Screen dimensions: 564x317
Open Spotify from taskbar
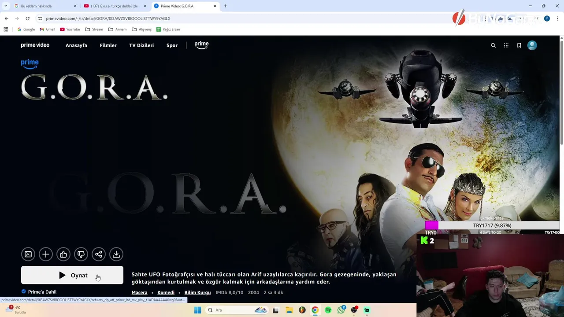328,310
